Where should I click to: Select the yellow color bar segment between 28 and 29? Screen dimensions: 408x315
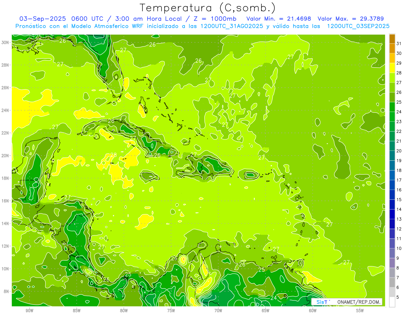[392, 68]
